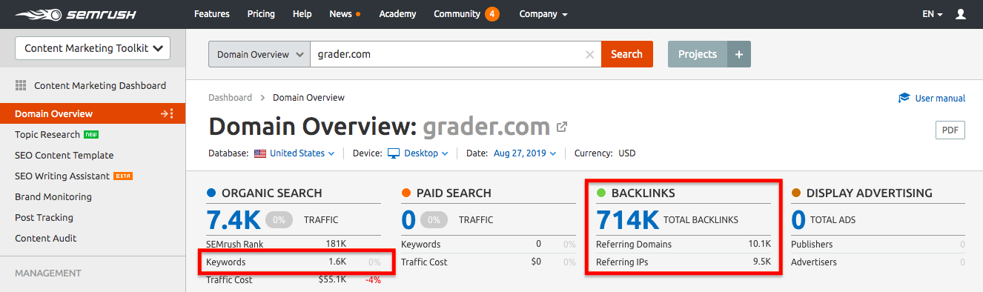Click the arrow icon on Domain Overview item
Viewport: 983px width, 292px height.
pyautogui.click(x=167, y=113)
